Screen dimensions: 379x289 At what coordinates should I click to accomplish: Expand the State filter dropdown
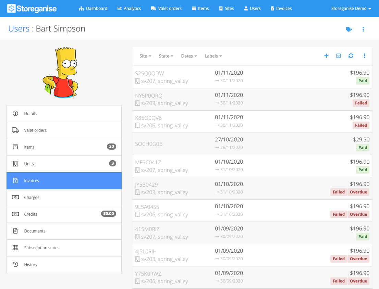tap(166, 56)
